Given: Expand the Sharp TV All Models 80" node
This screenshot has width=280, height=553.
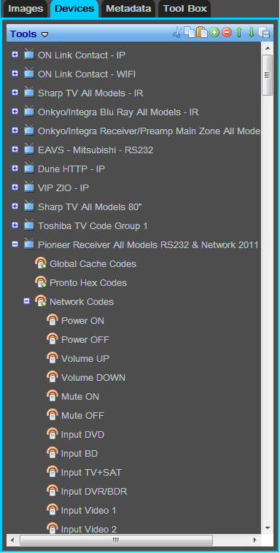Looking at the screenshot, I should point(15,206).
